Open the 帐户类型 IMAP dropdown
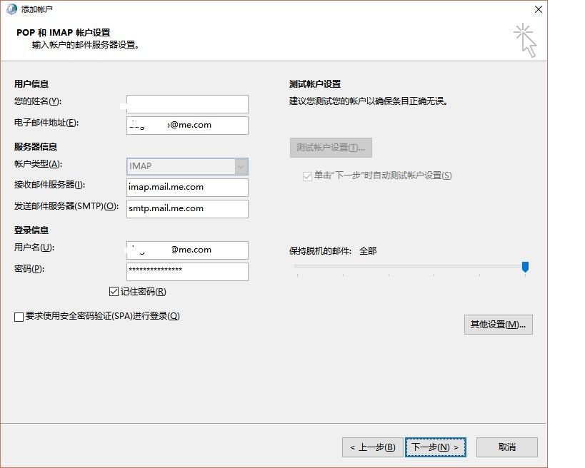585x468 pixels. [187, 166]
